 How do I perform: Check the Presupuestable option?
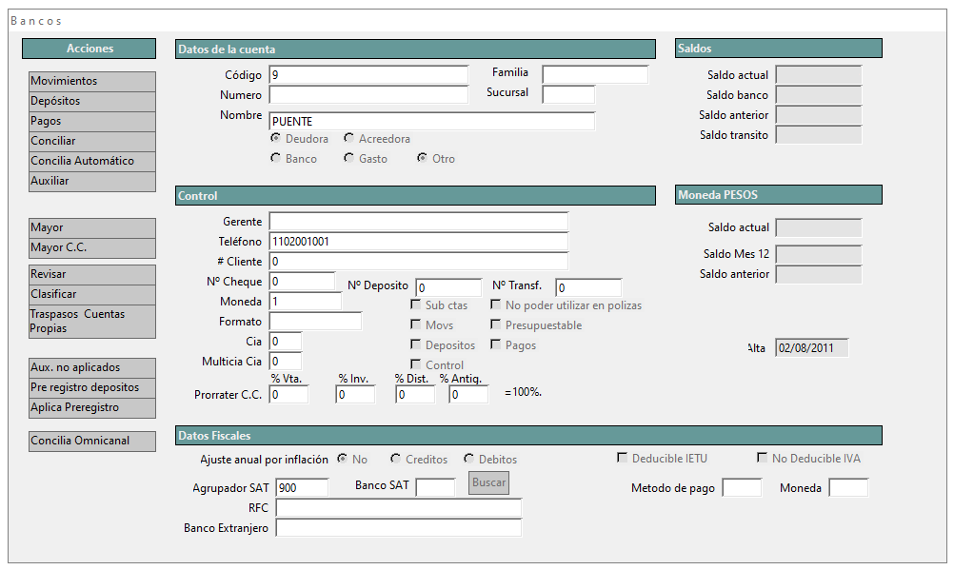(496, 325)
